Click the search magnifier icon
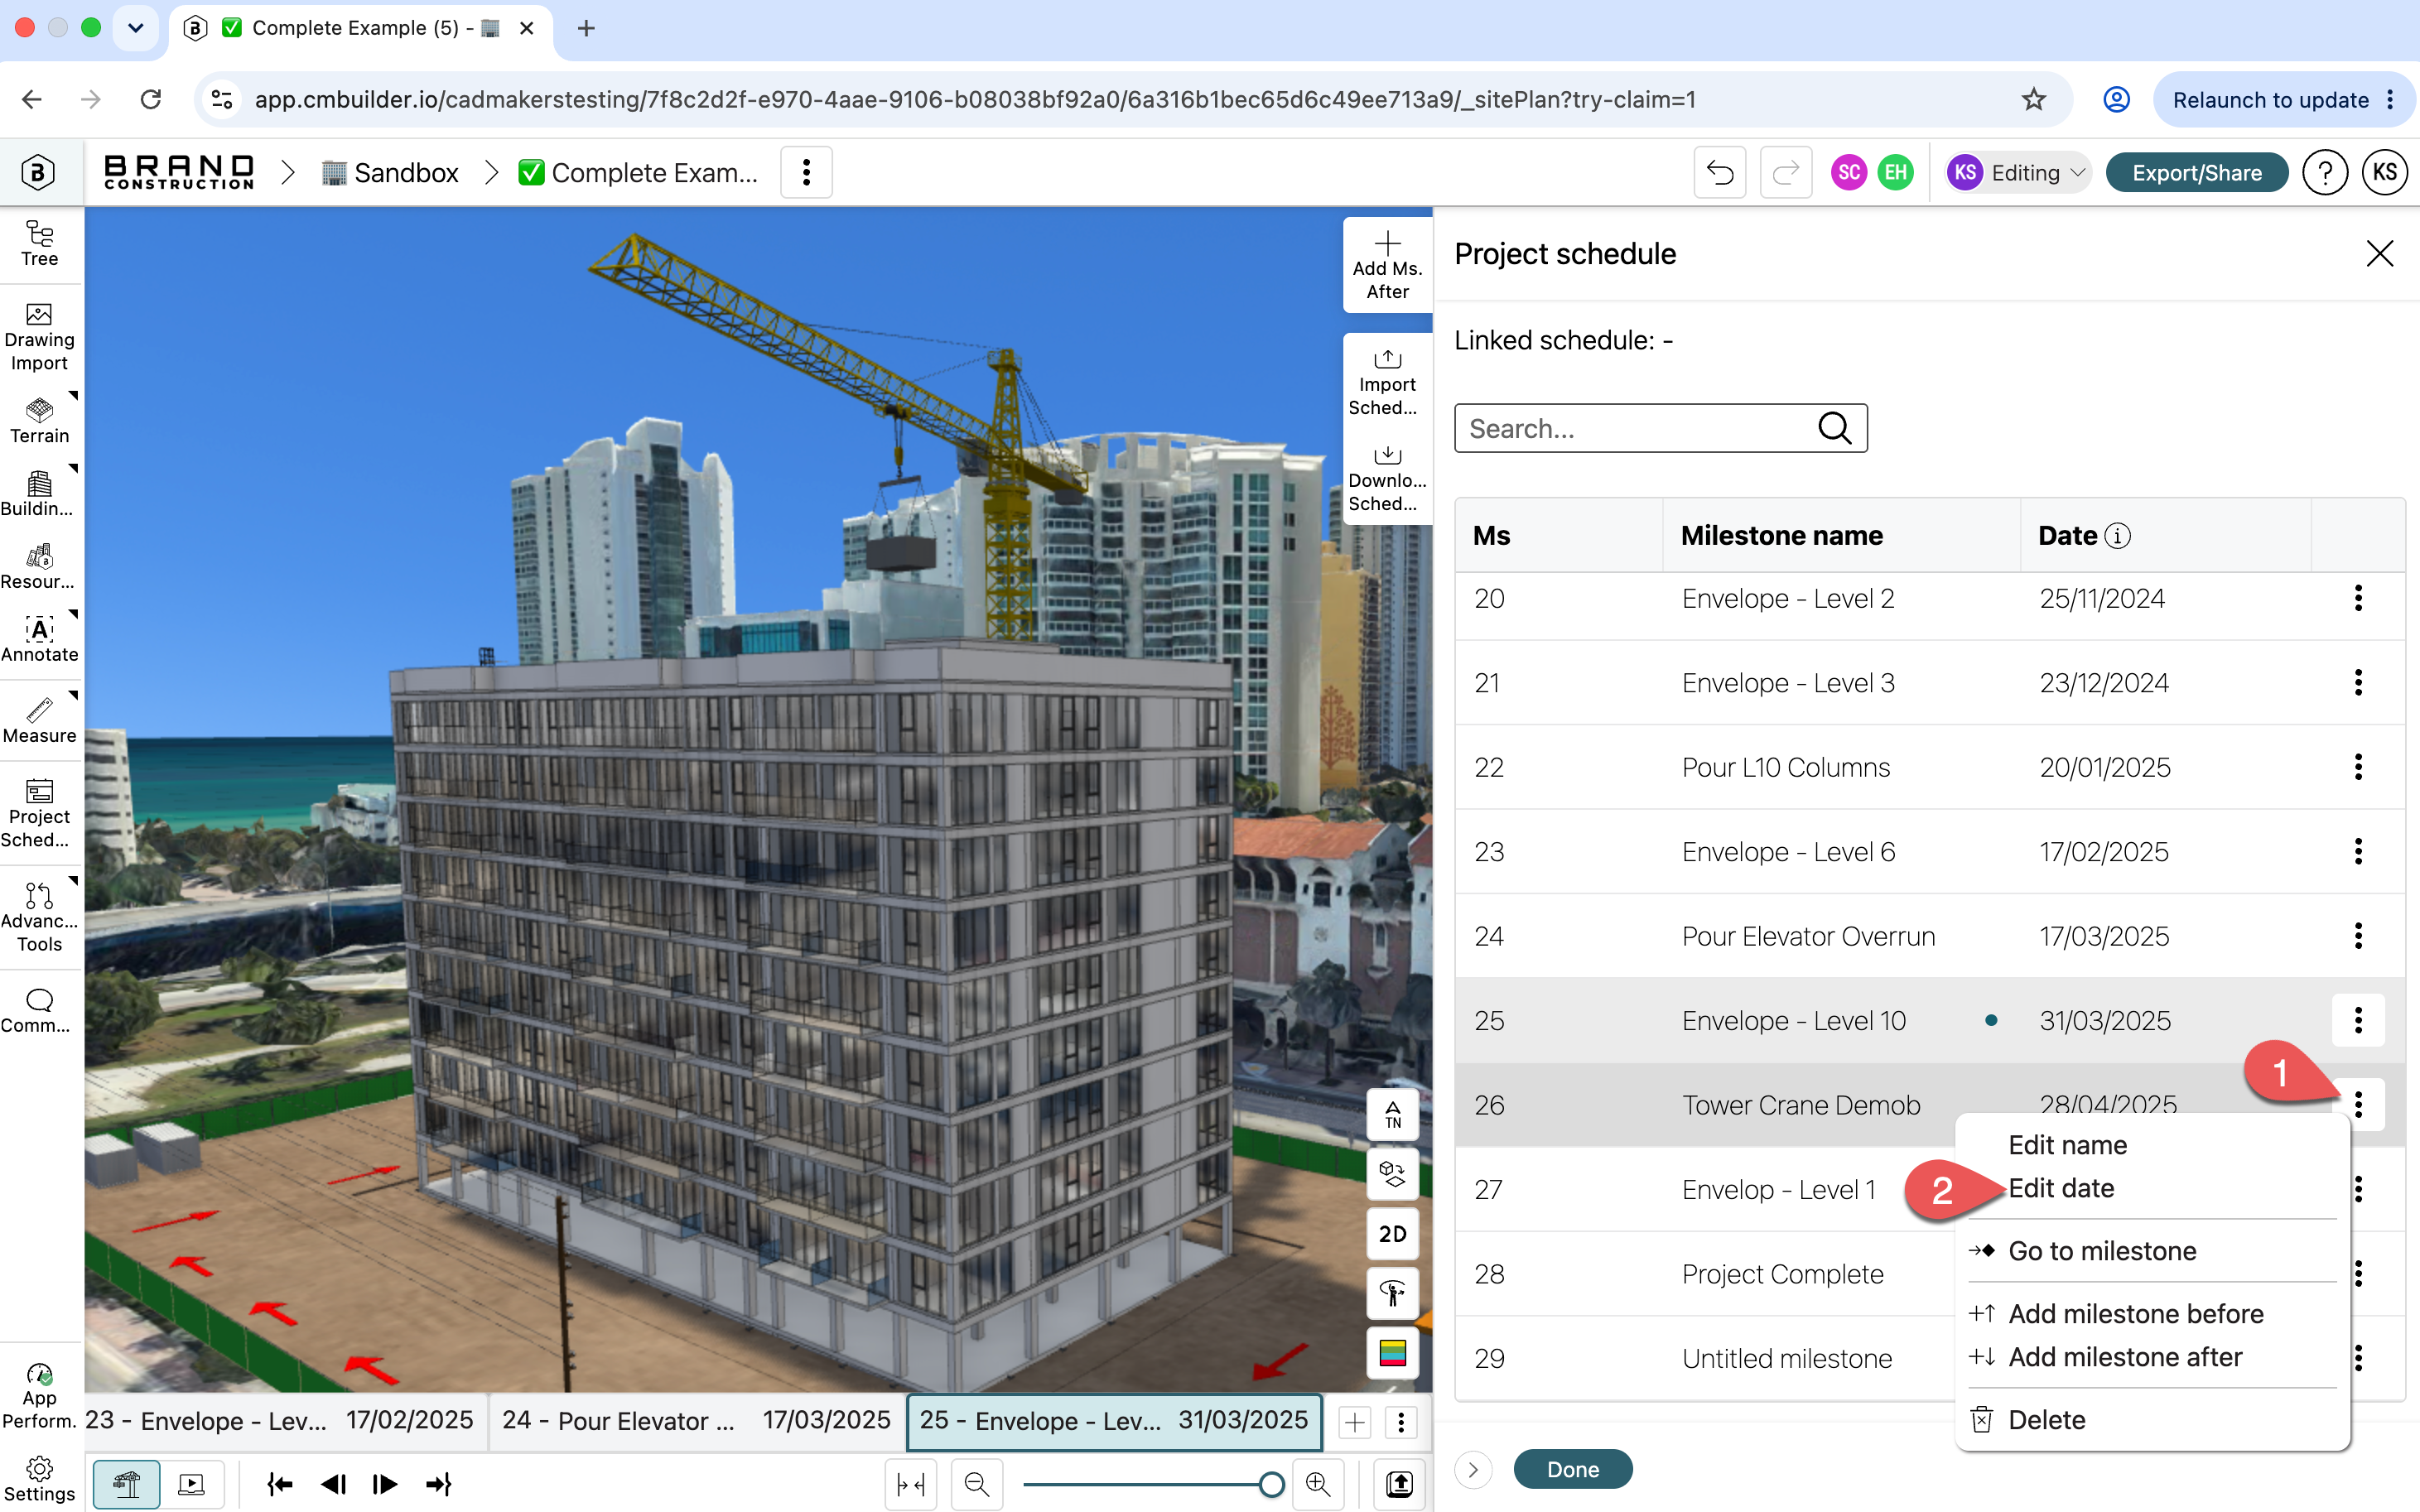The height and width of the screenshot is (1512, 2420). pyautogui.click(x=1834, y=428)
